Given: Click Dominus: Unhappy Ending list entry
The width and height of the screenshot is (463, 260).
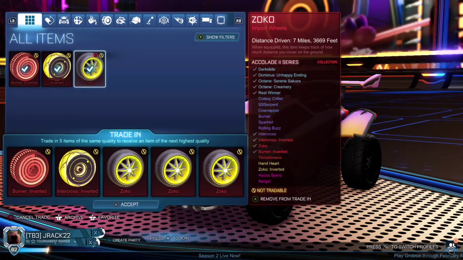Looking at the screenshot, I should click(x=282, y=75).
